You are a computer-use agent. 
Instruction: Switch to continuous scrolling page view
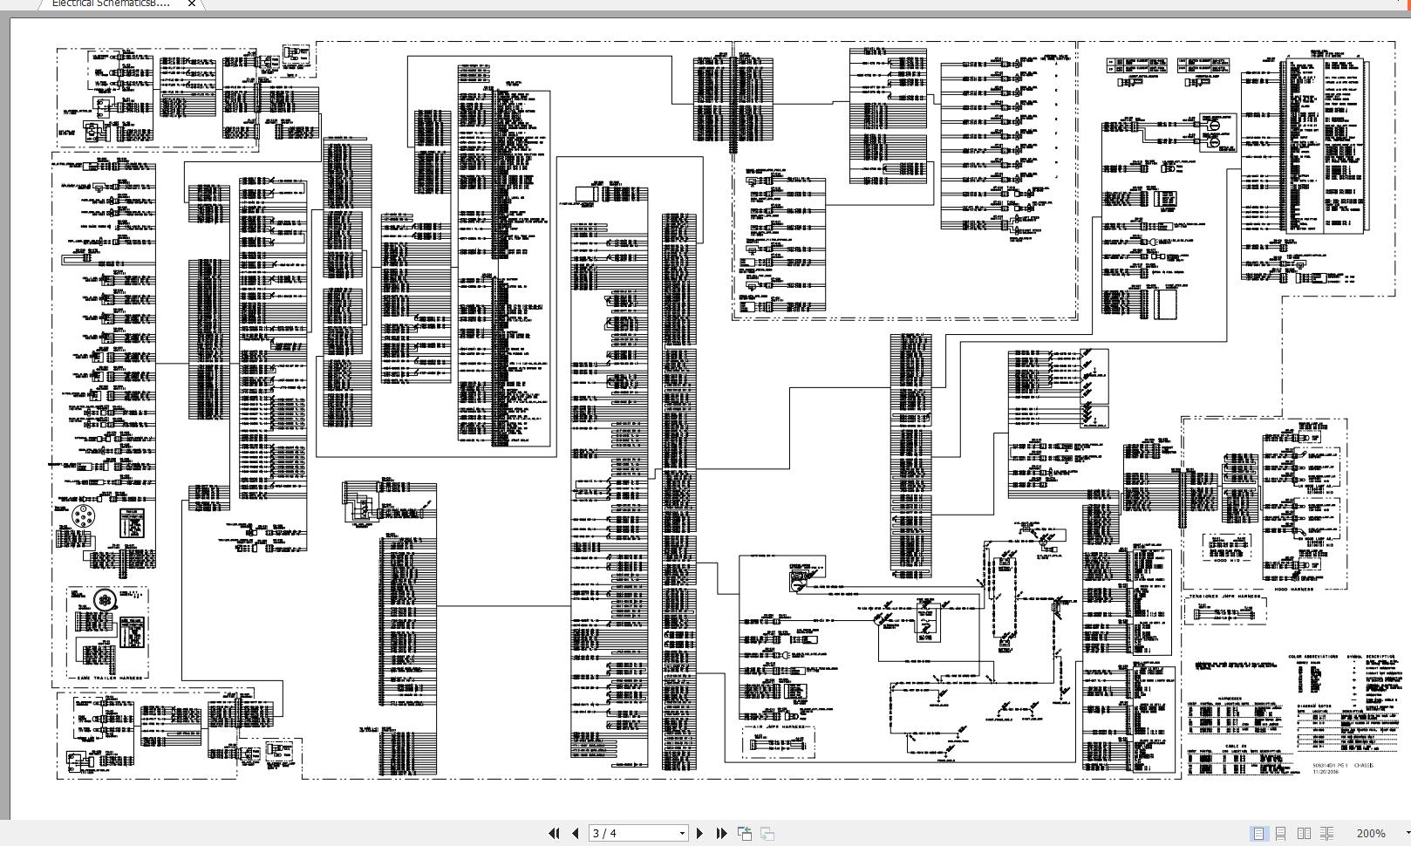coord(1281,834)
